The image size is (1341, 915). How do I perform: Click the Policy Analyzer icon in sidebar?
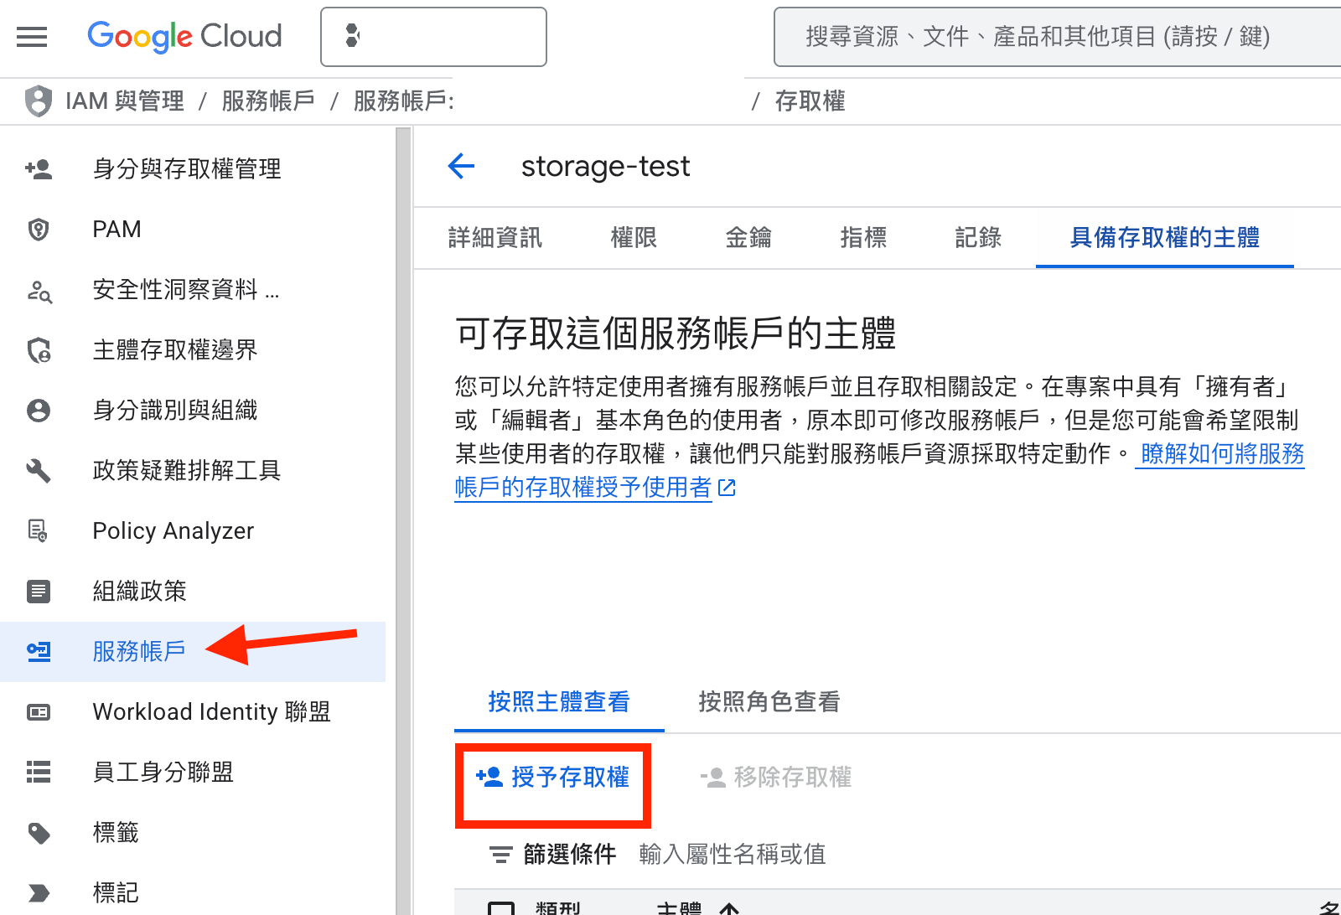click(x=39, y=531)
